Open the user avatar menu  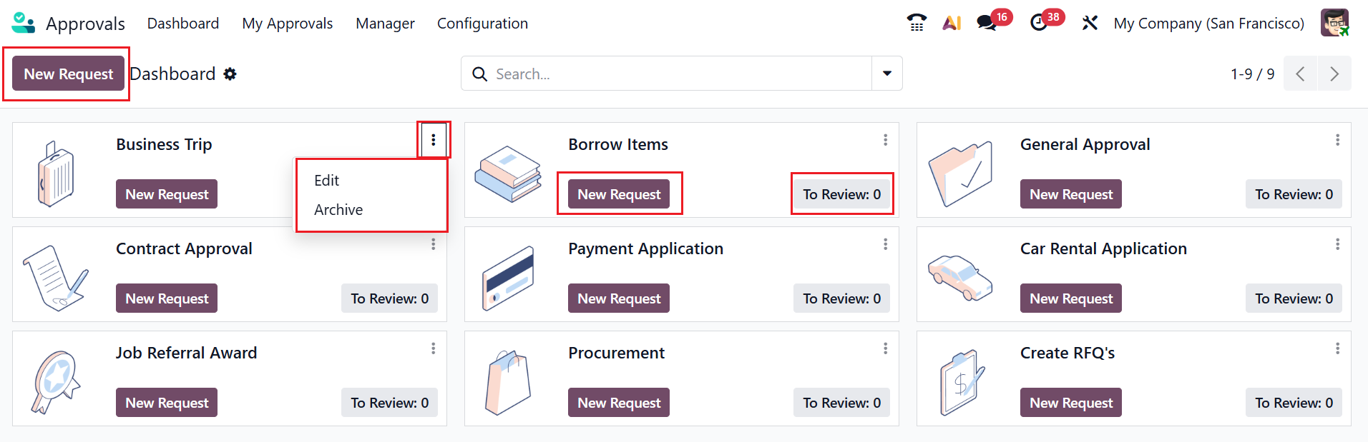[1334, 23]
